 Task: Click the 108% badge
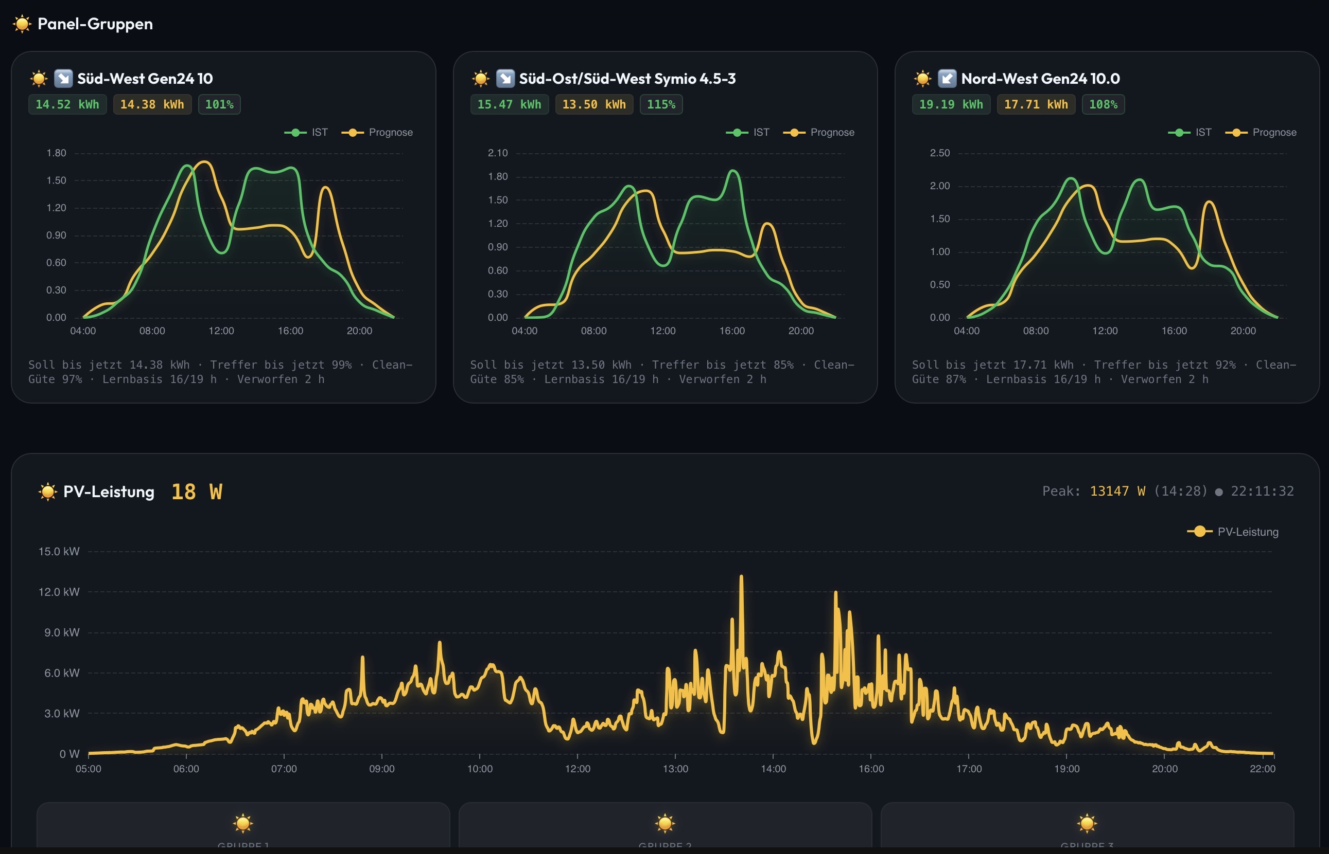[x=1103, y=104]
